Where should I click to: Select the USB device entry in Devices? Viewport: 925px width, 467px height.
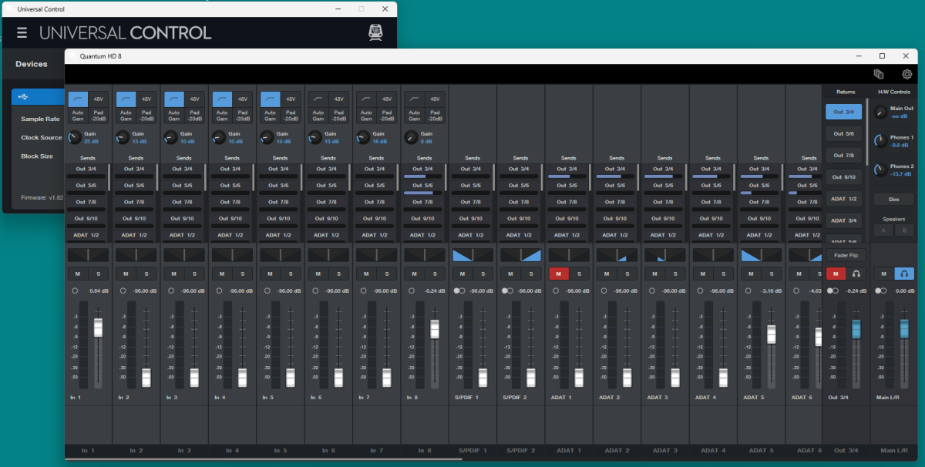(38, 97)
